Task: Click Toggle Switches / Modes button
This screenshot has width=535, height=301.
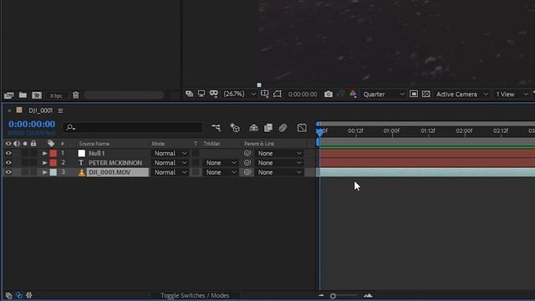Action: pyautogui.click(x=195, y=295)
